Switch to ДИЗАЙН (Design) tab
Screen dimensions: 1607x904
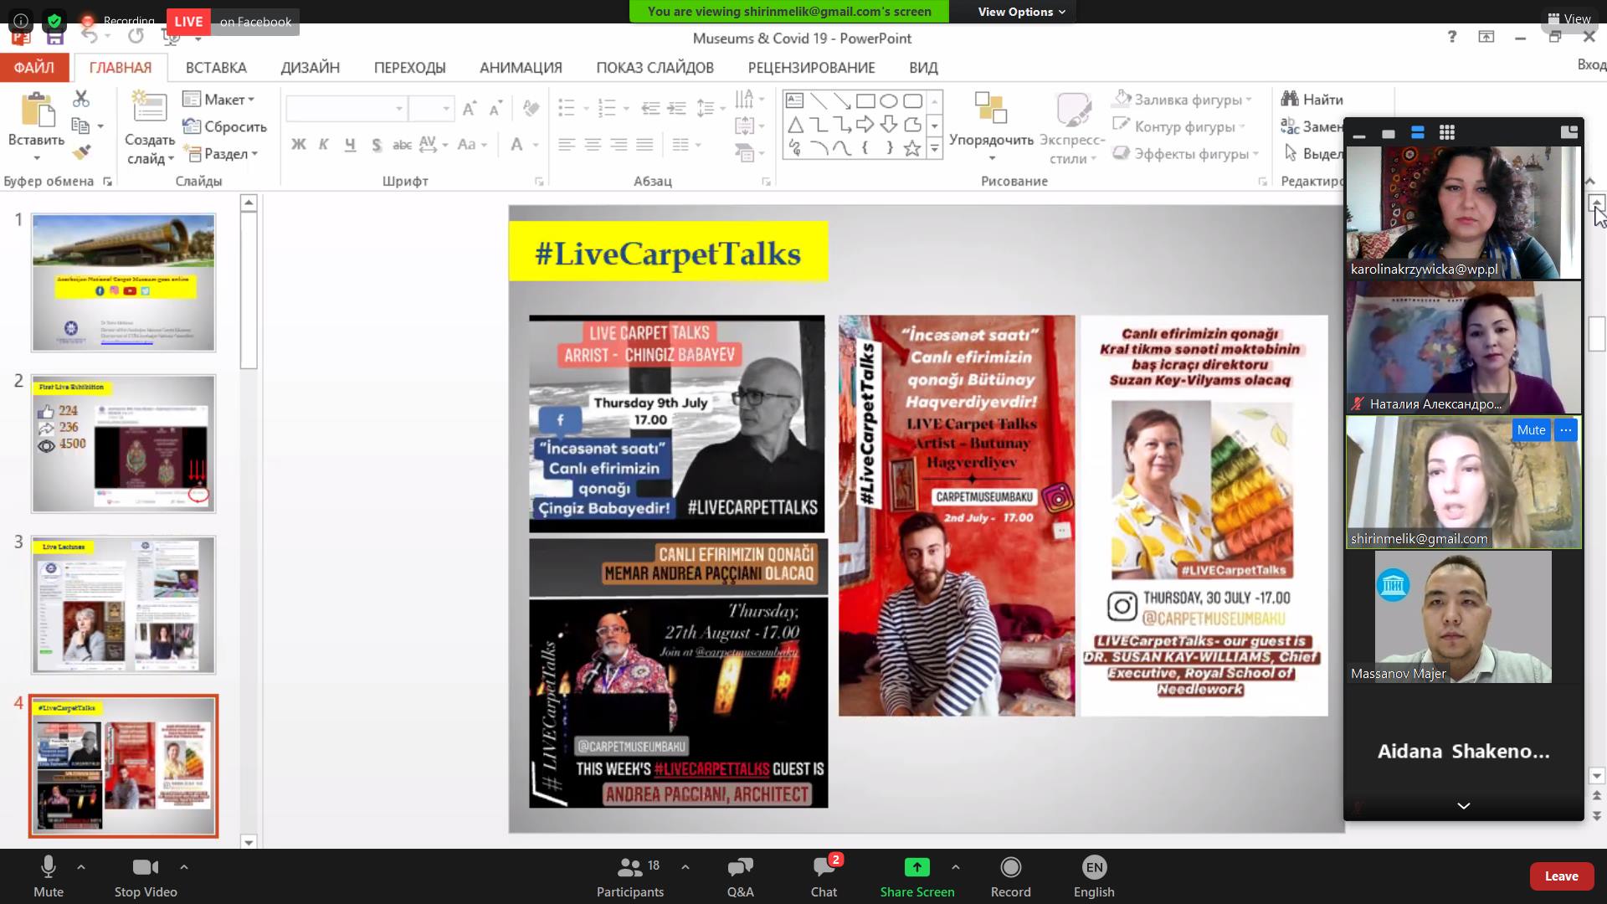310,67
